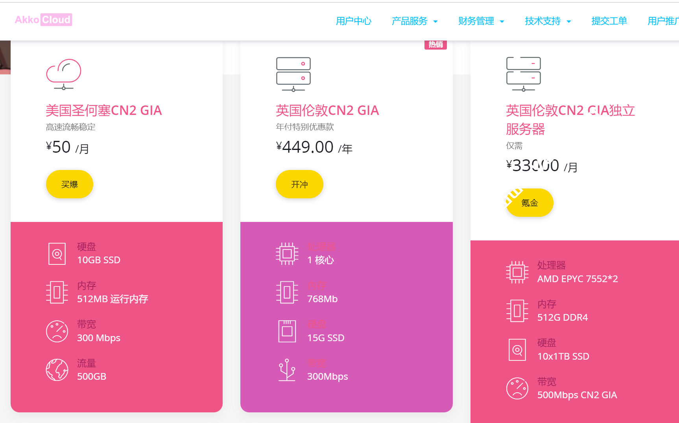Open the 产品服务 dropdown menu

pyautogui.click(x=411, y=21)
